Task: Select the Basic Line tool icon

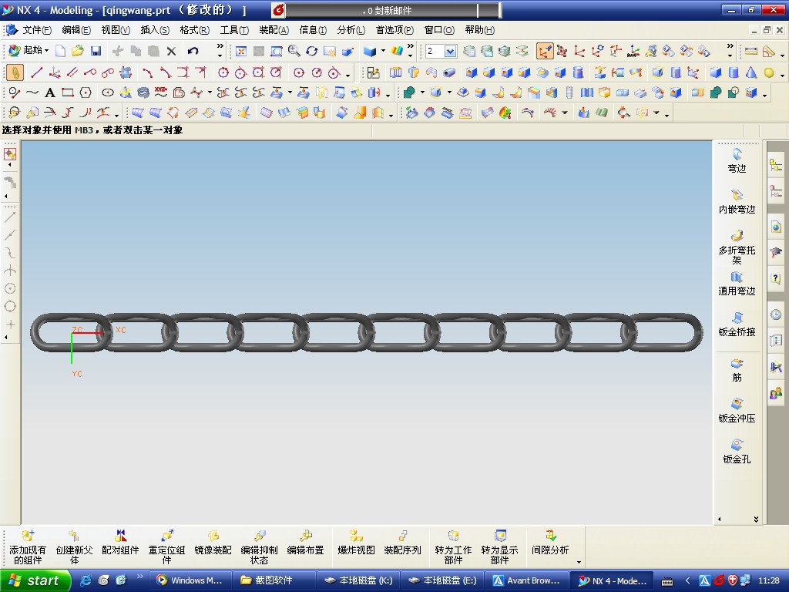Action: (36, 73)
